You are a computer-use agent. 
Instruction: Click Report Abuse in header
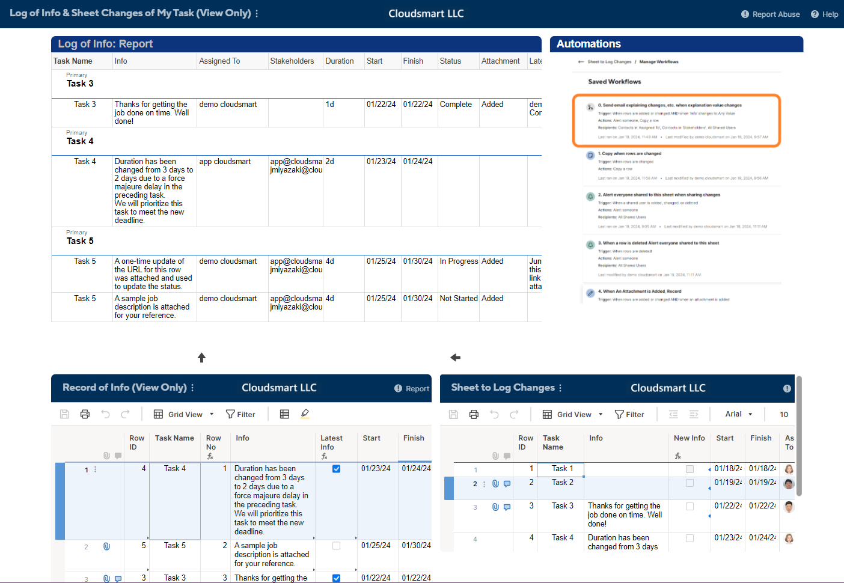[770, 14]
